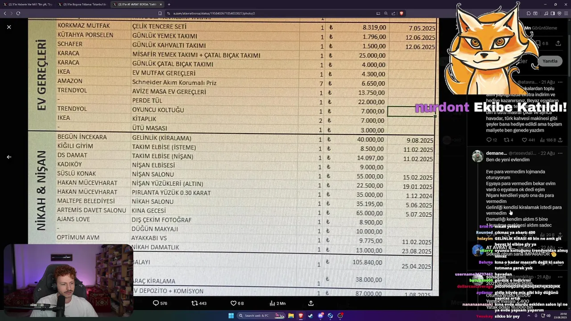Select the 'X'te AT AVRAT BORSA' tab
Image resolution: width=571 pixels, height=321 pixels.
(137, 4)
